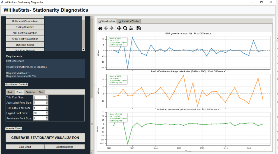The height and width of the screenshot is (154, 278).
Task: Click the First Differences requirement heading
Action: point(15,61)
